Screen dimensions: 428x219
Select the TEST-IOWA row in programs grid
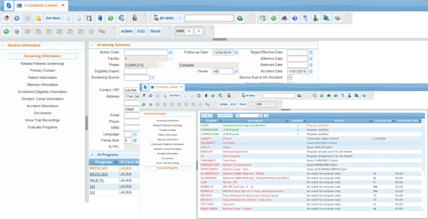click(311, 204)
